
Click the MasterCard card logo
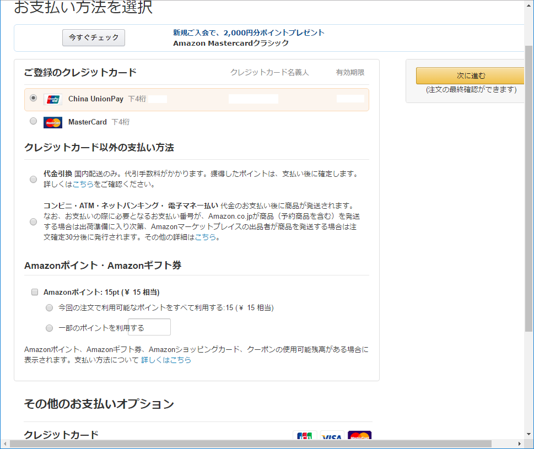[x=53, y=122]
